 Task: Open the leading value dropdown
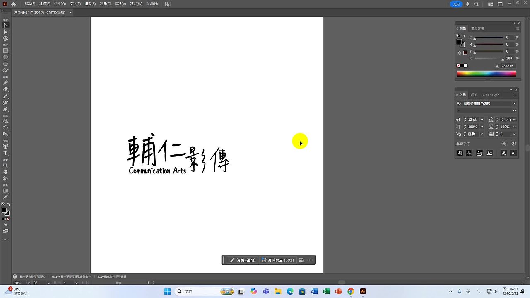click(514, 120)
